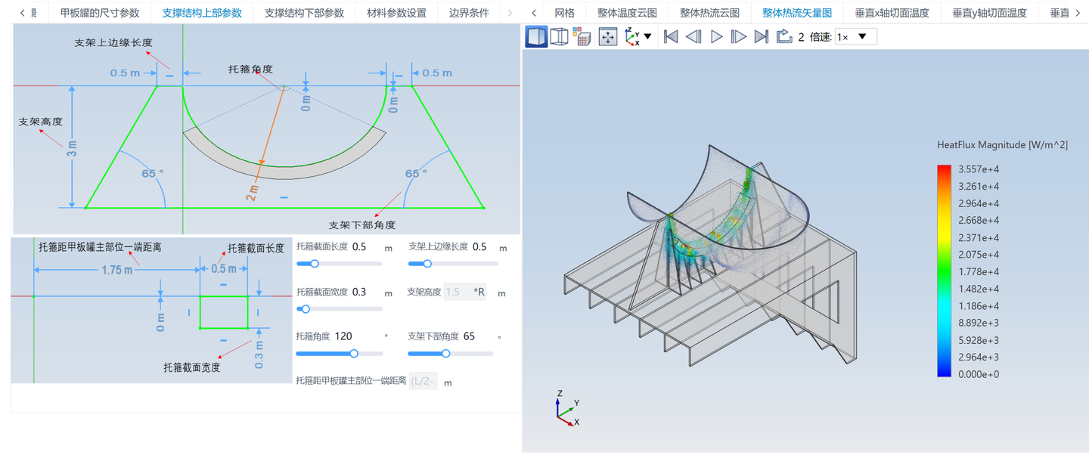The height and width of the screenshot is (455, 1089).
Task: Show the 整体热流云图 tab
Action: tap(709, 13)
